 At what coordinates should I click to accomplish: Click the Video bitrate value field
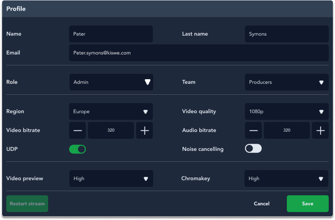[111, 130]
